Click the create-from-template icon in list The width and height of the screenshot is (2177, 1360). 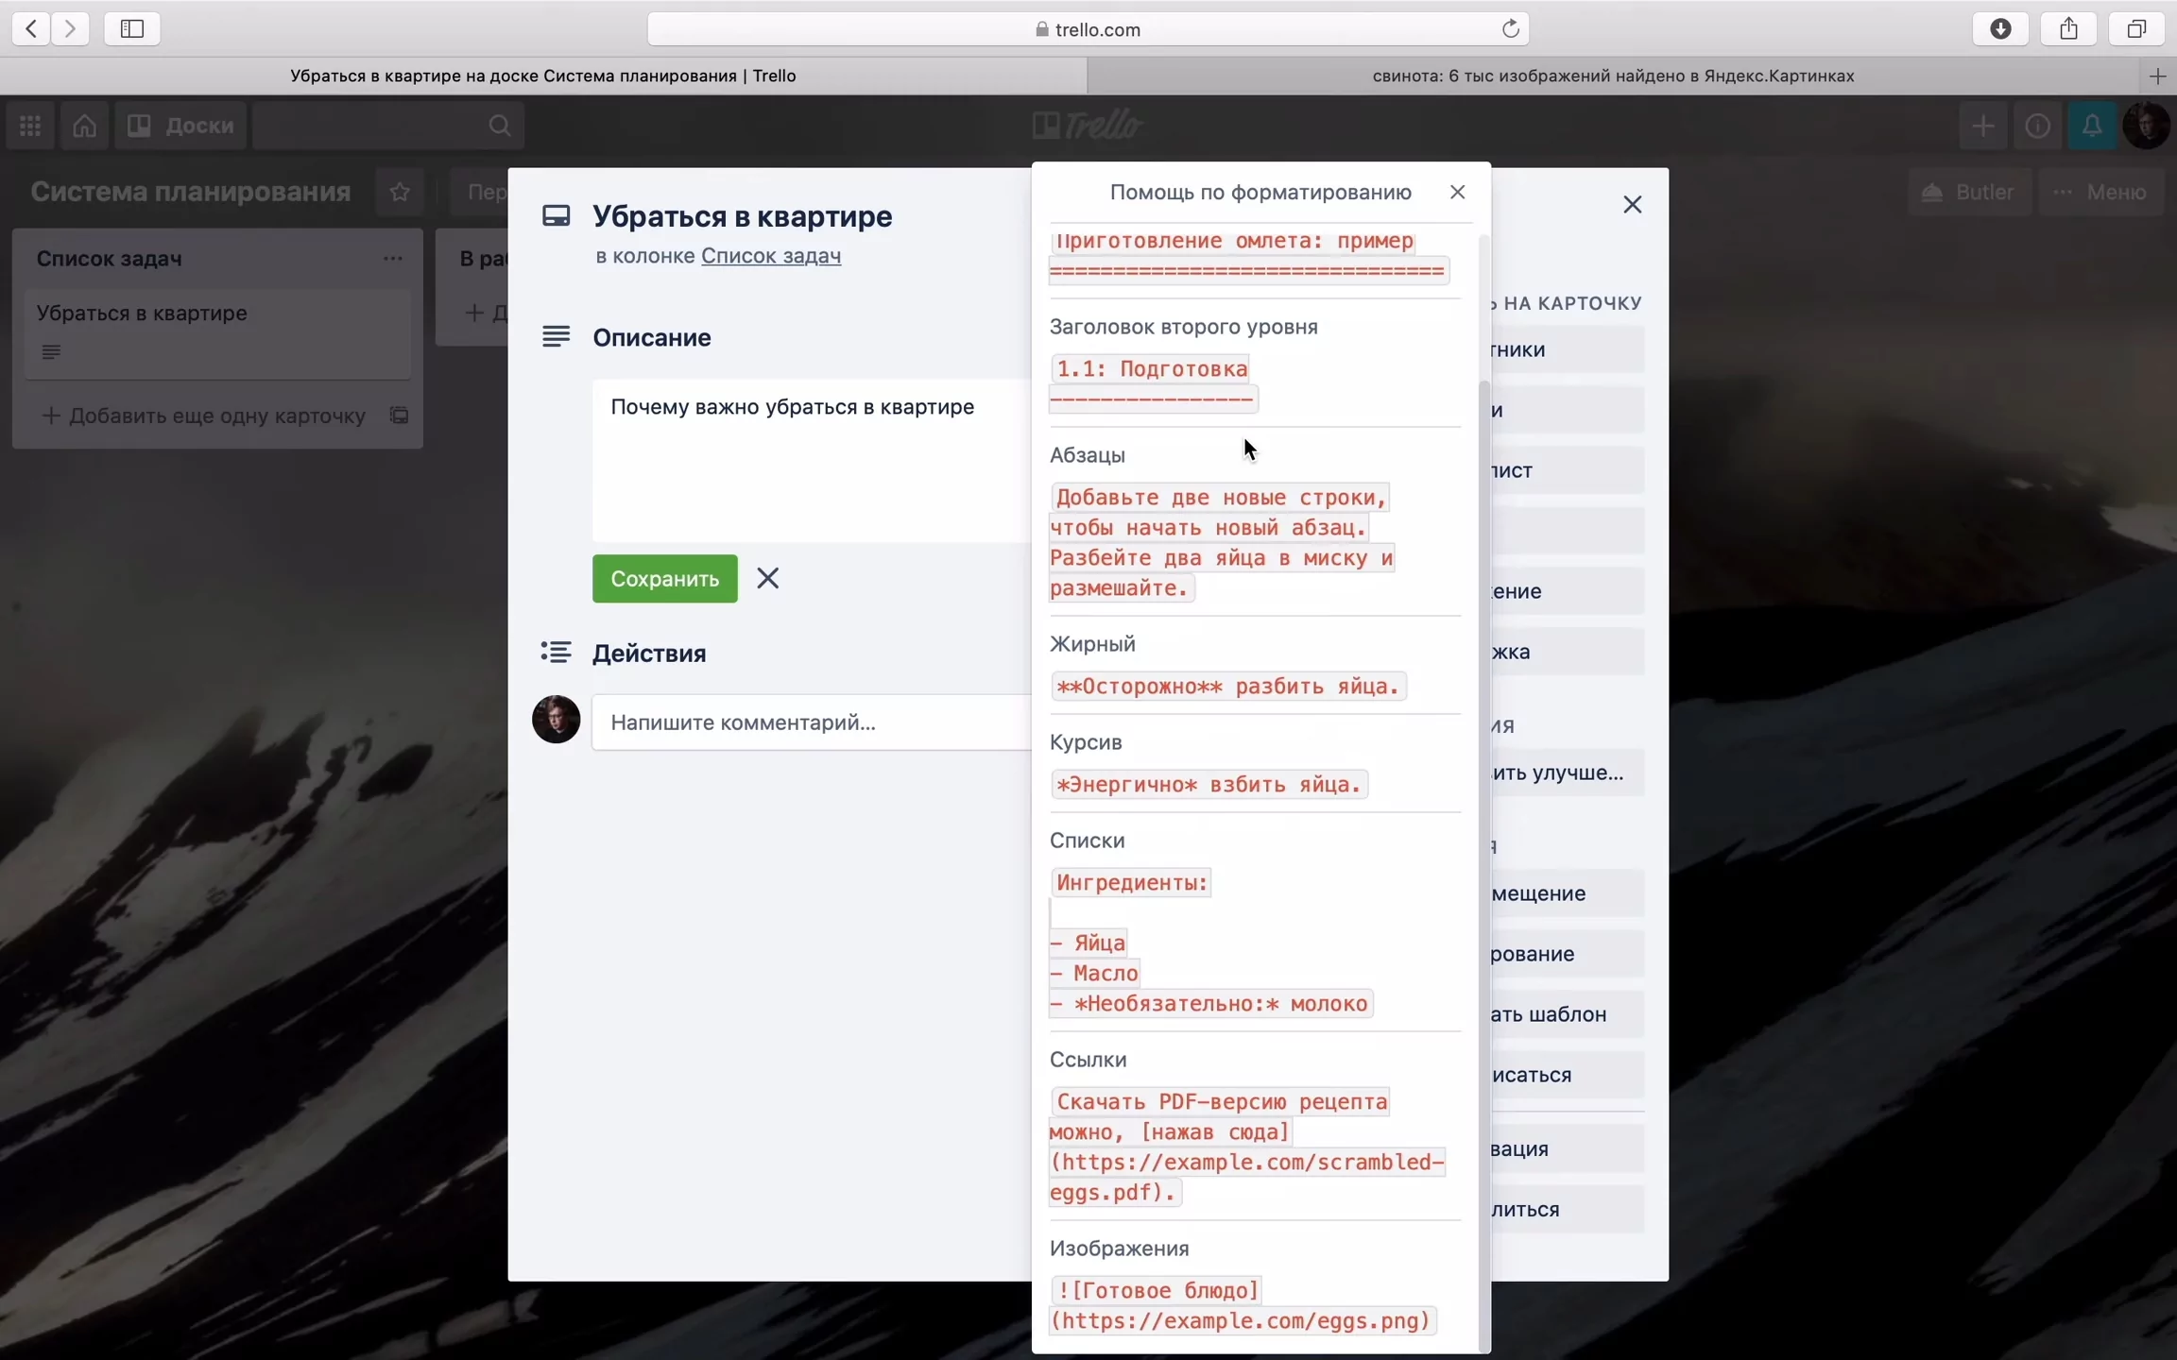(399, 416)
